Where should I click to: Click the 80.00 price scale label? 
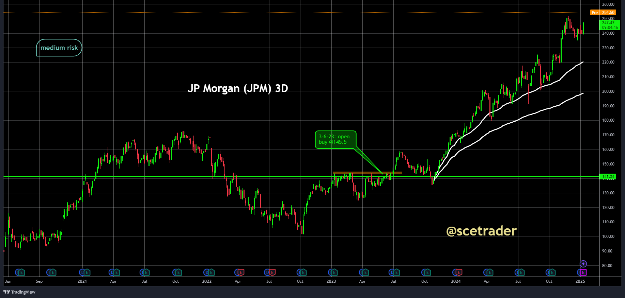click(x=608, y=266)
